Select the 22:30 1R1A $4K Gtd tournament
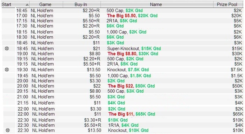Viewport: 245px width, 134px height. [130, 125]
